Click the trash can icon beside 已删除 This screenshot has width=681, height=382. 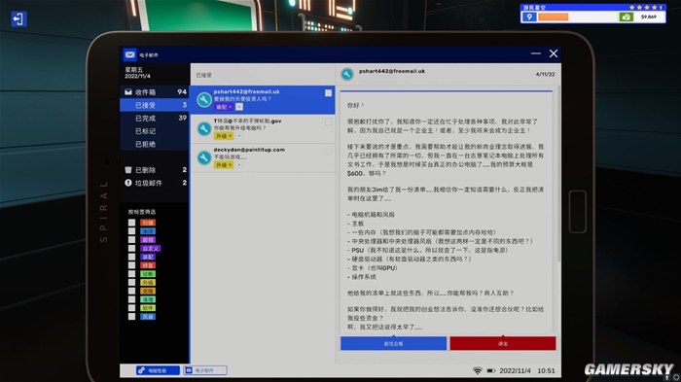128,170
